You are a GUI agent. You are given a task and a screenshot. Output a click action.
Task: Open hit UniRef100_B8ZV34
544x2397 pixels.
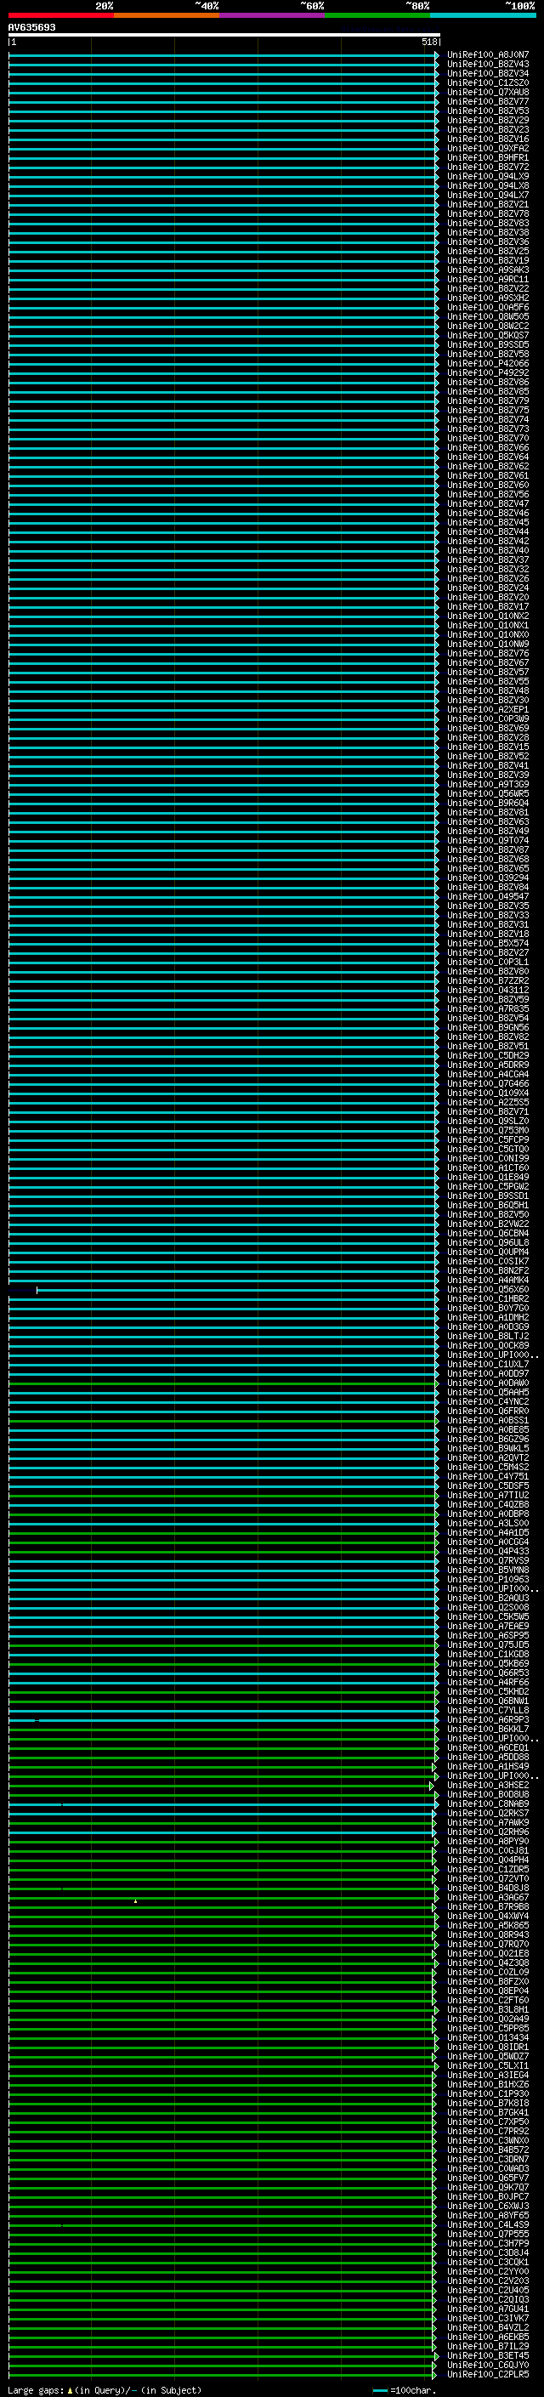(488, 73)
